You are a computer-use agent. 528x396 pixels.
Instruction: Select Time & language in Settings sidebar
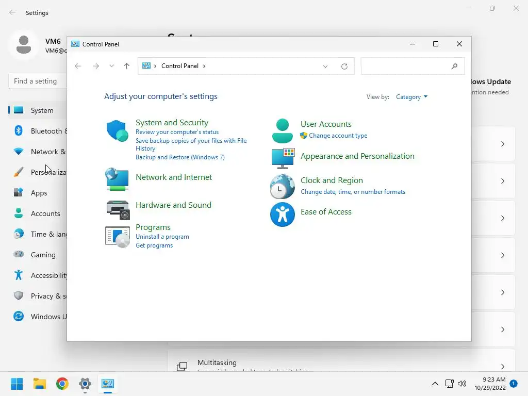pos(38,234)
